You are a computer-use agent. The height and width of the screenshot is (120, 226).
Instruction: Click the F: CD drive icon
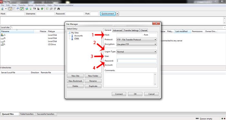click(2, 44)
